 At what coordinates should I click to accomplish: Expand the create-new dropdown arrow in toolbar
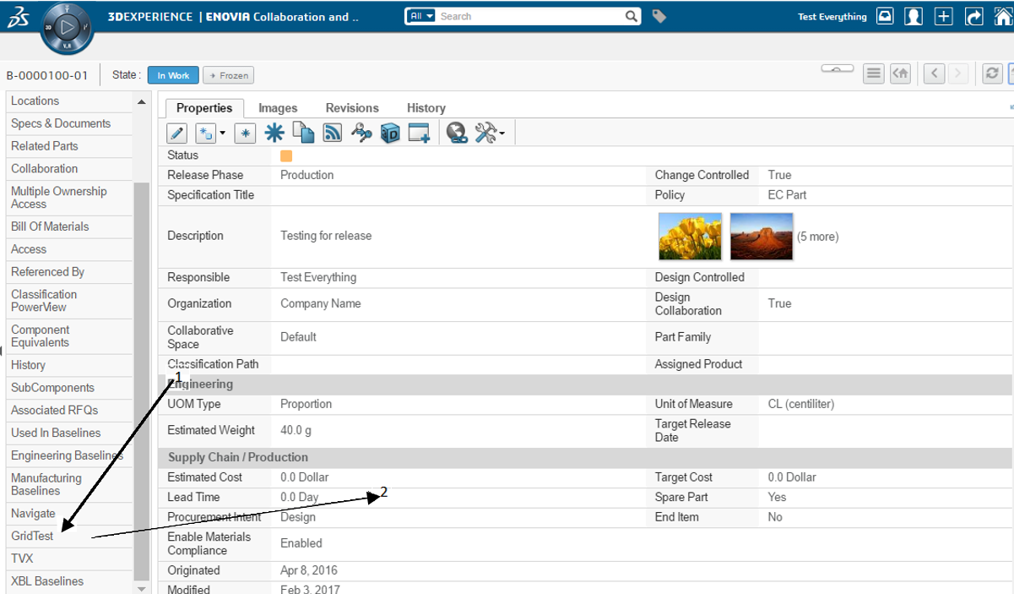coord(223,134)
